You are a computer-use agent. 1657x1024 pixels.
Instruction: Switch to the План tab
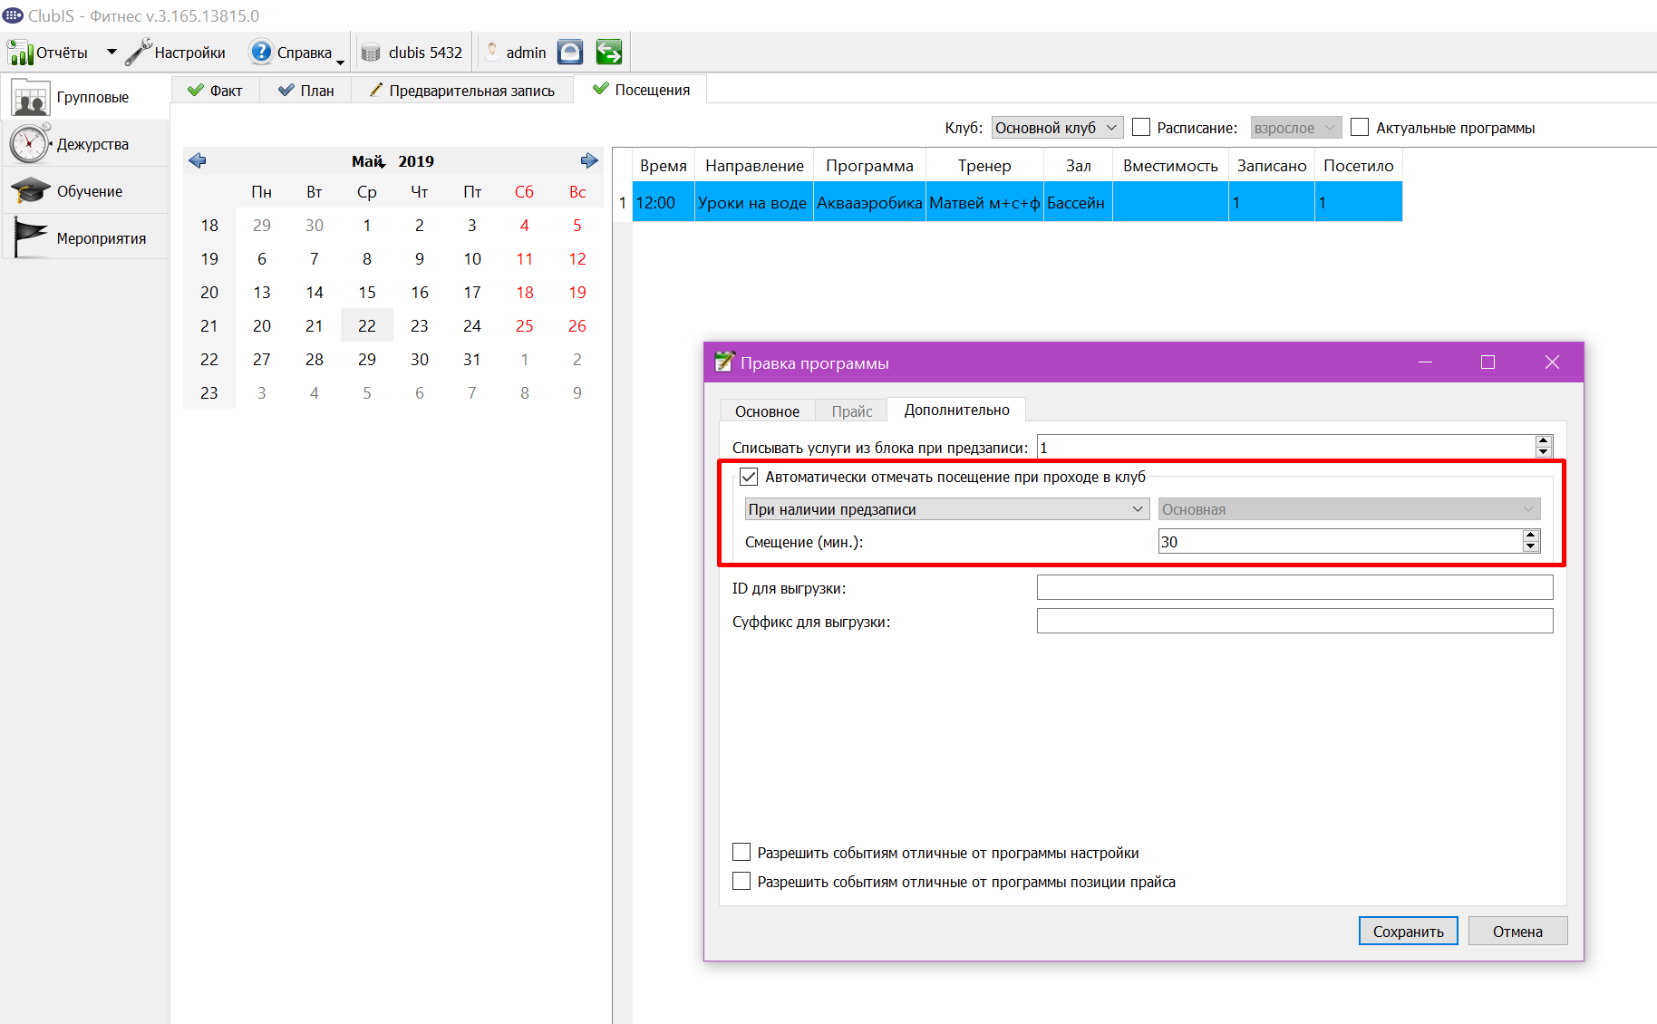pos(306,91)
